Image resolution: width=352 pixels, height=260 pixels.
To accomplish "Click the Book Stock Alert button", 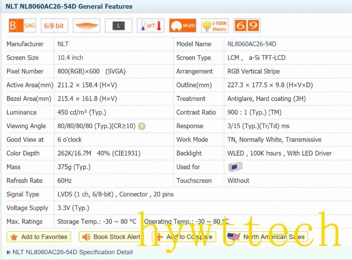I will (111, 237).
